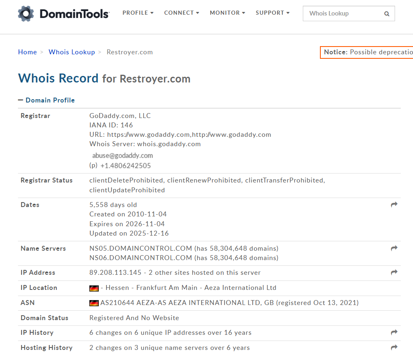The height and width of the screenshot is (354, 413).
Task: Click the share arrow in Name Servers row
Action: 394,248
